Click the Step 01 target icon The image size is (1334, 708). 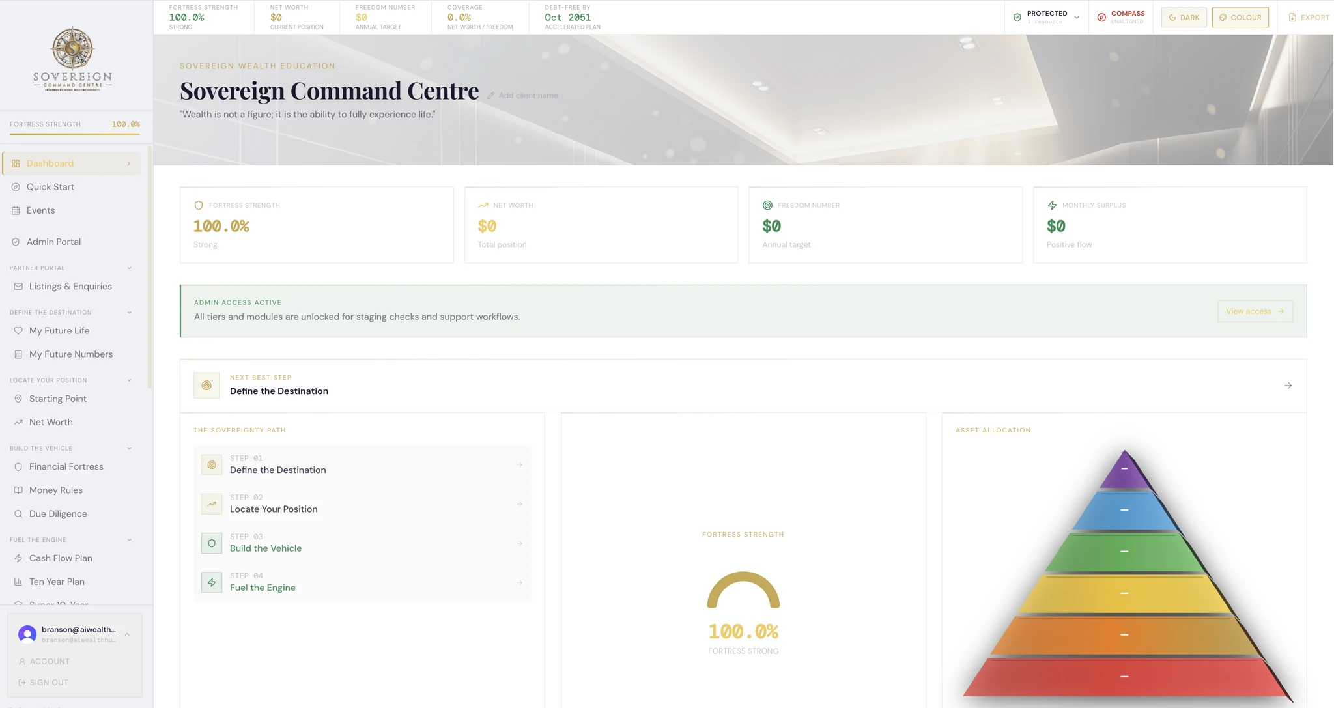[x=212, y=465]
